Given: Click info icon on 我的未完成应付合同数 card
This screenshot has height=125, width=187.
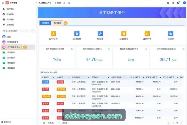Looking at the screenshot, I should (x=72, y=49).
